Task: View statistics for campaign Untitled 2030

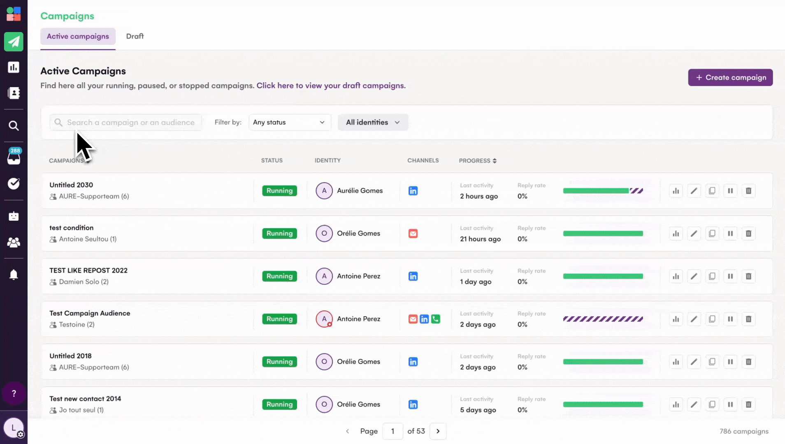Action: pos(676,190)
